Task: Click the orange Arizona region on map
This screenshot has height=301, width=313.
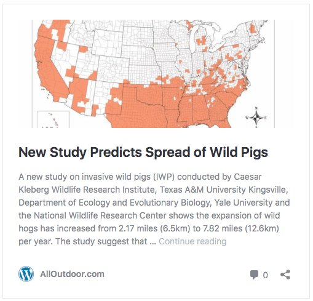Action: click(79, 91)
